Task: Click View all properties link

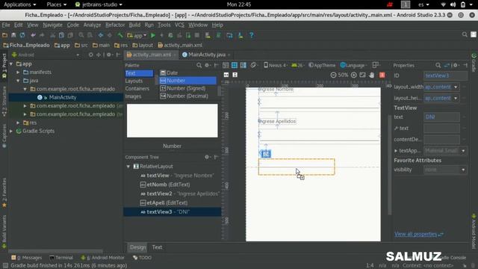Action: 416,234
